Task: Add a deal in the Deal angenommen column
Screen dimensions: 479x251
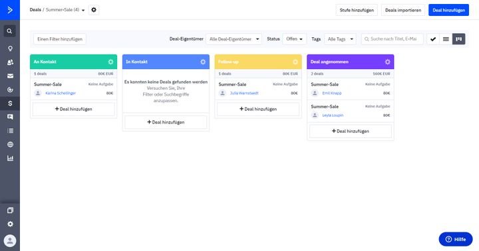Action: click(x=351, y=131)
